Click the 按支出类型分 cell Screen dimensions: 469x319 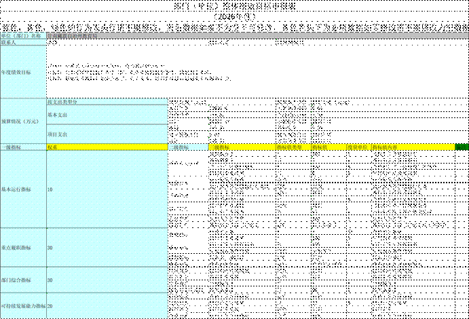click(107, 102)
